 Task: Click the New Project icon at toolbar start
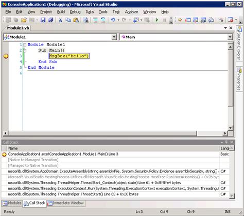[8, 20]
